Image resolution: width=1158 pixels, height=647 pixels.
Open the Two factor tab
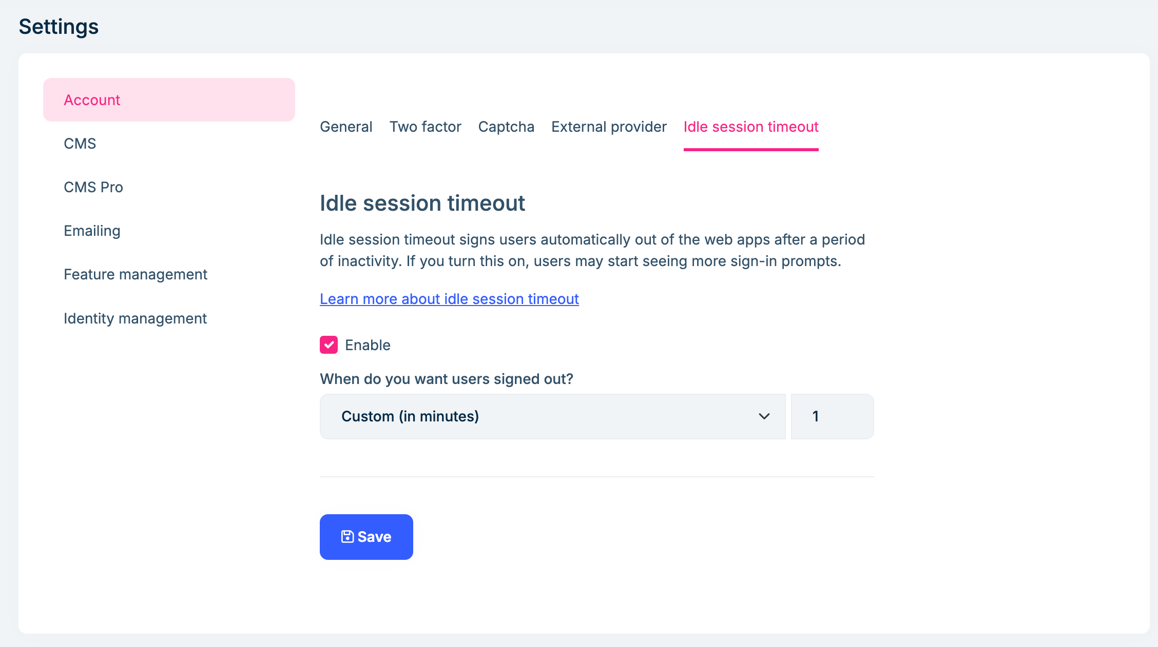pos(425,127)
